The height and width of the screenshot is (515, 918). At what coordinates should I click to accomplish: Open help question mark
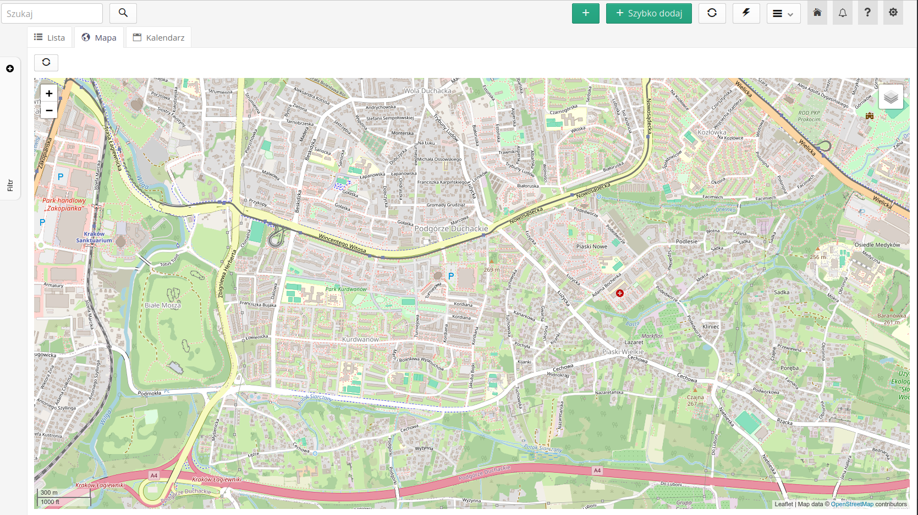tap(867, 13)
